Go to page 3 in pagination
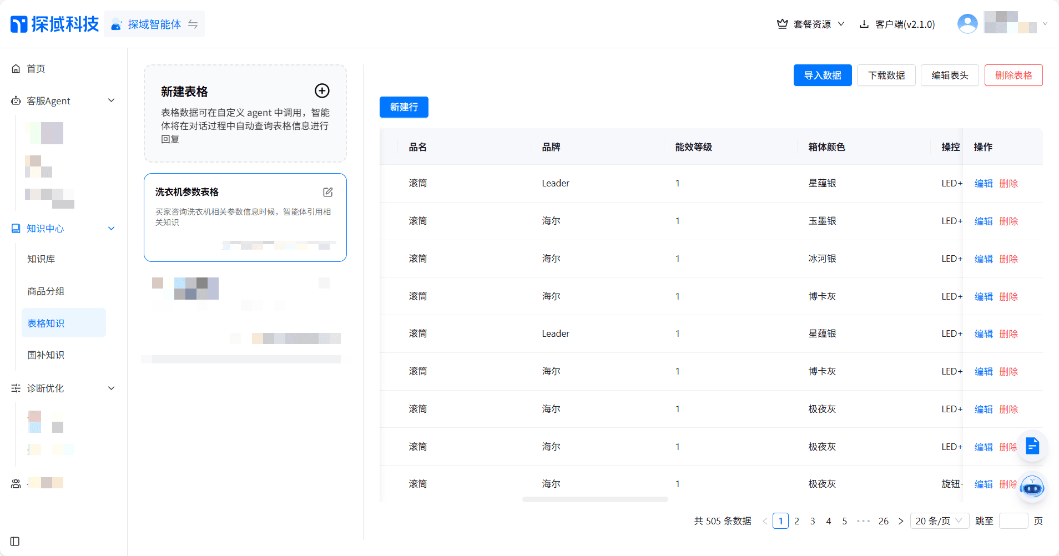1059x556 pixels. pyautogui.click(x=812, y=521)
